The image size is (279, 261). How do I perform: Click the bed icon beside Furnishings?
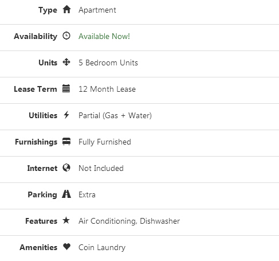coord(66,142)
